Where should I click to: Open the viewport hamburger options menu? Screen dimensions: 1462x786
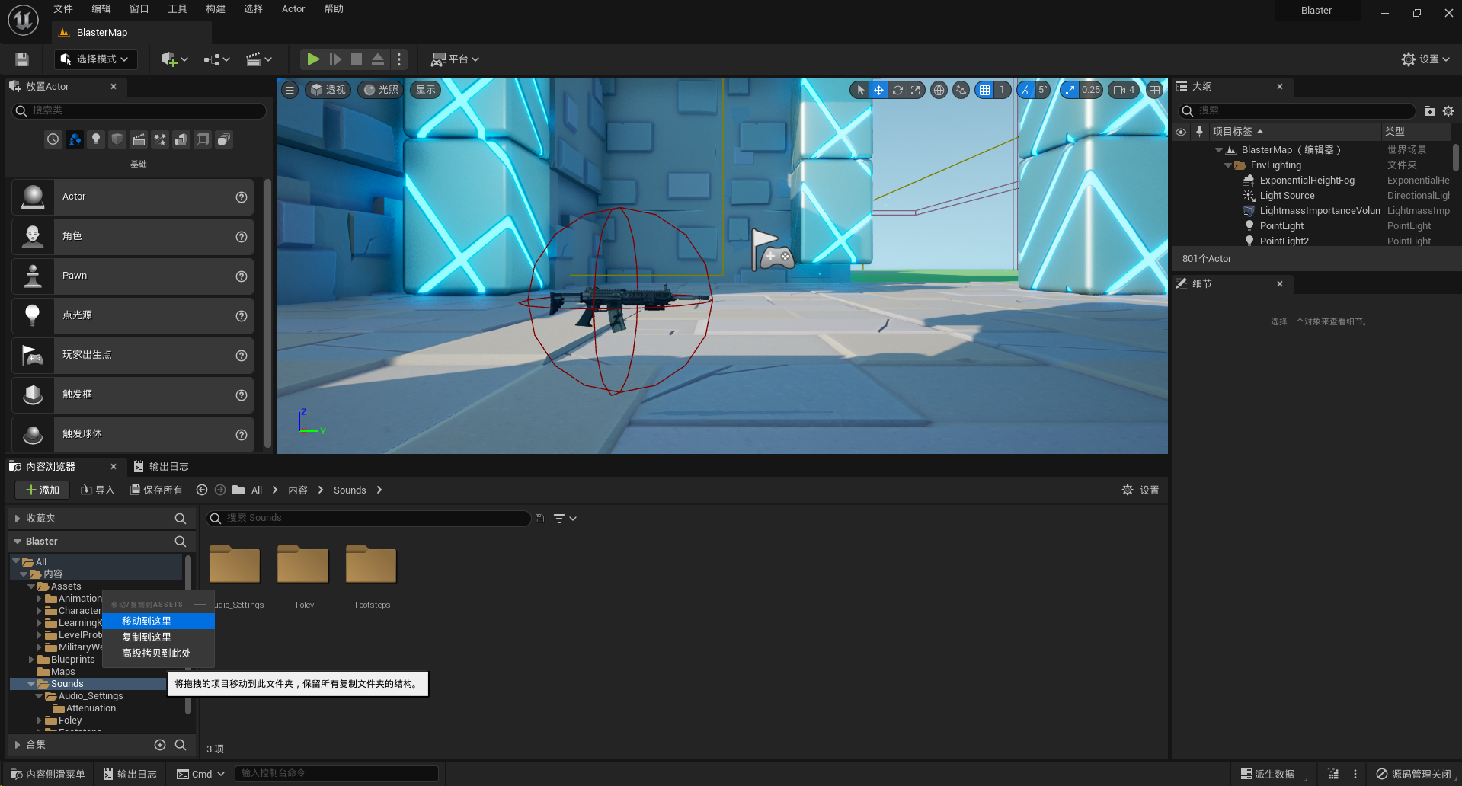coord(290,90)
